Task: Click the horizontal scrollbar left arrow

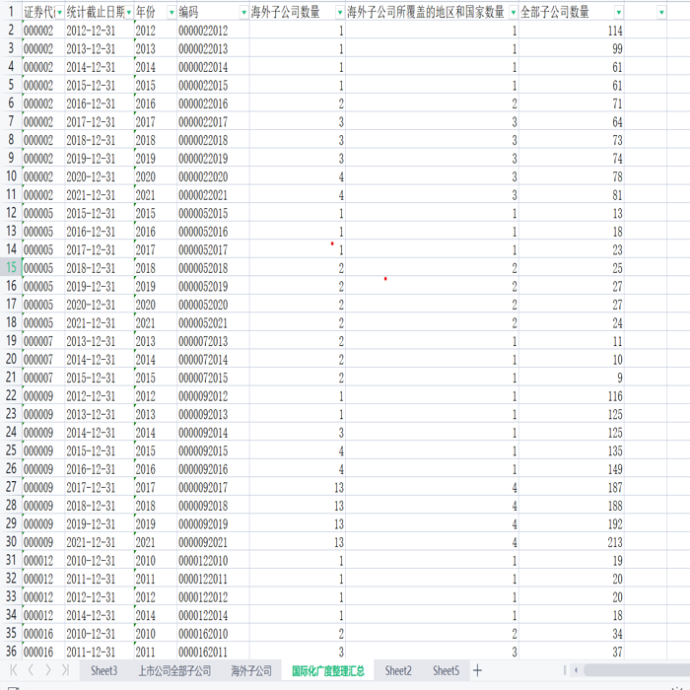Action: (x=576, y=670)
